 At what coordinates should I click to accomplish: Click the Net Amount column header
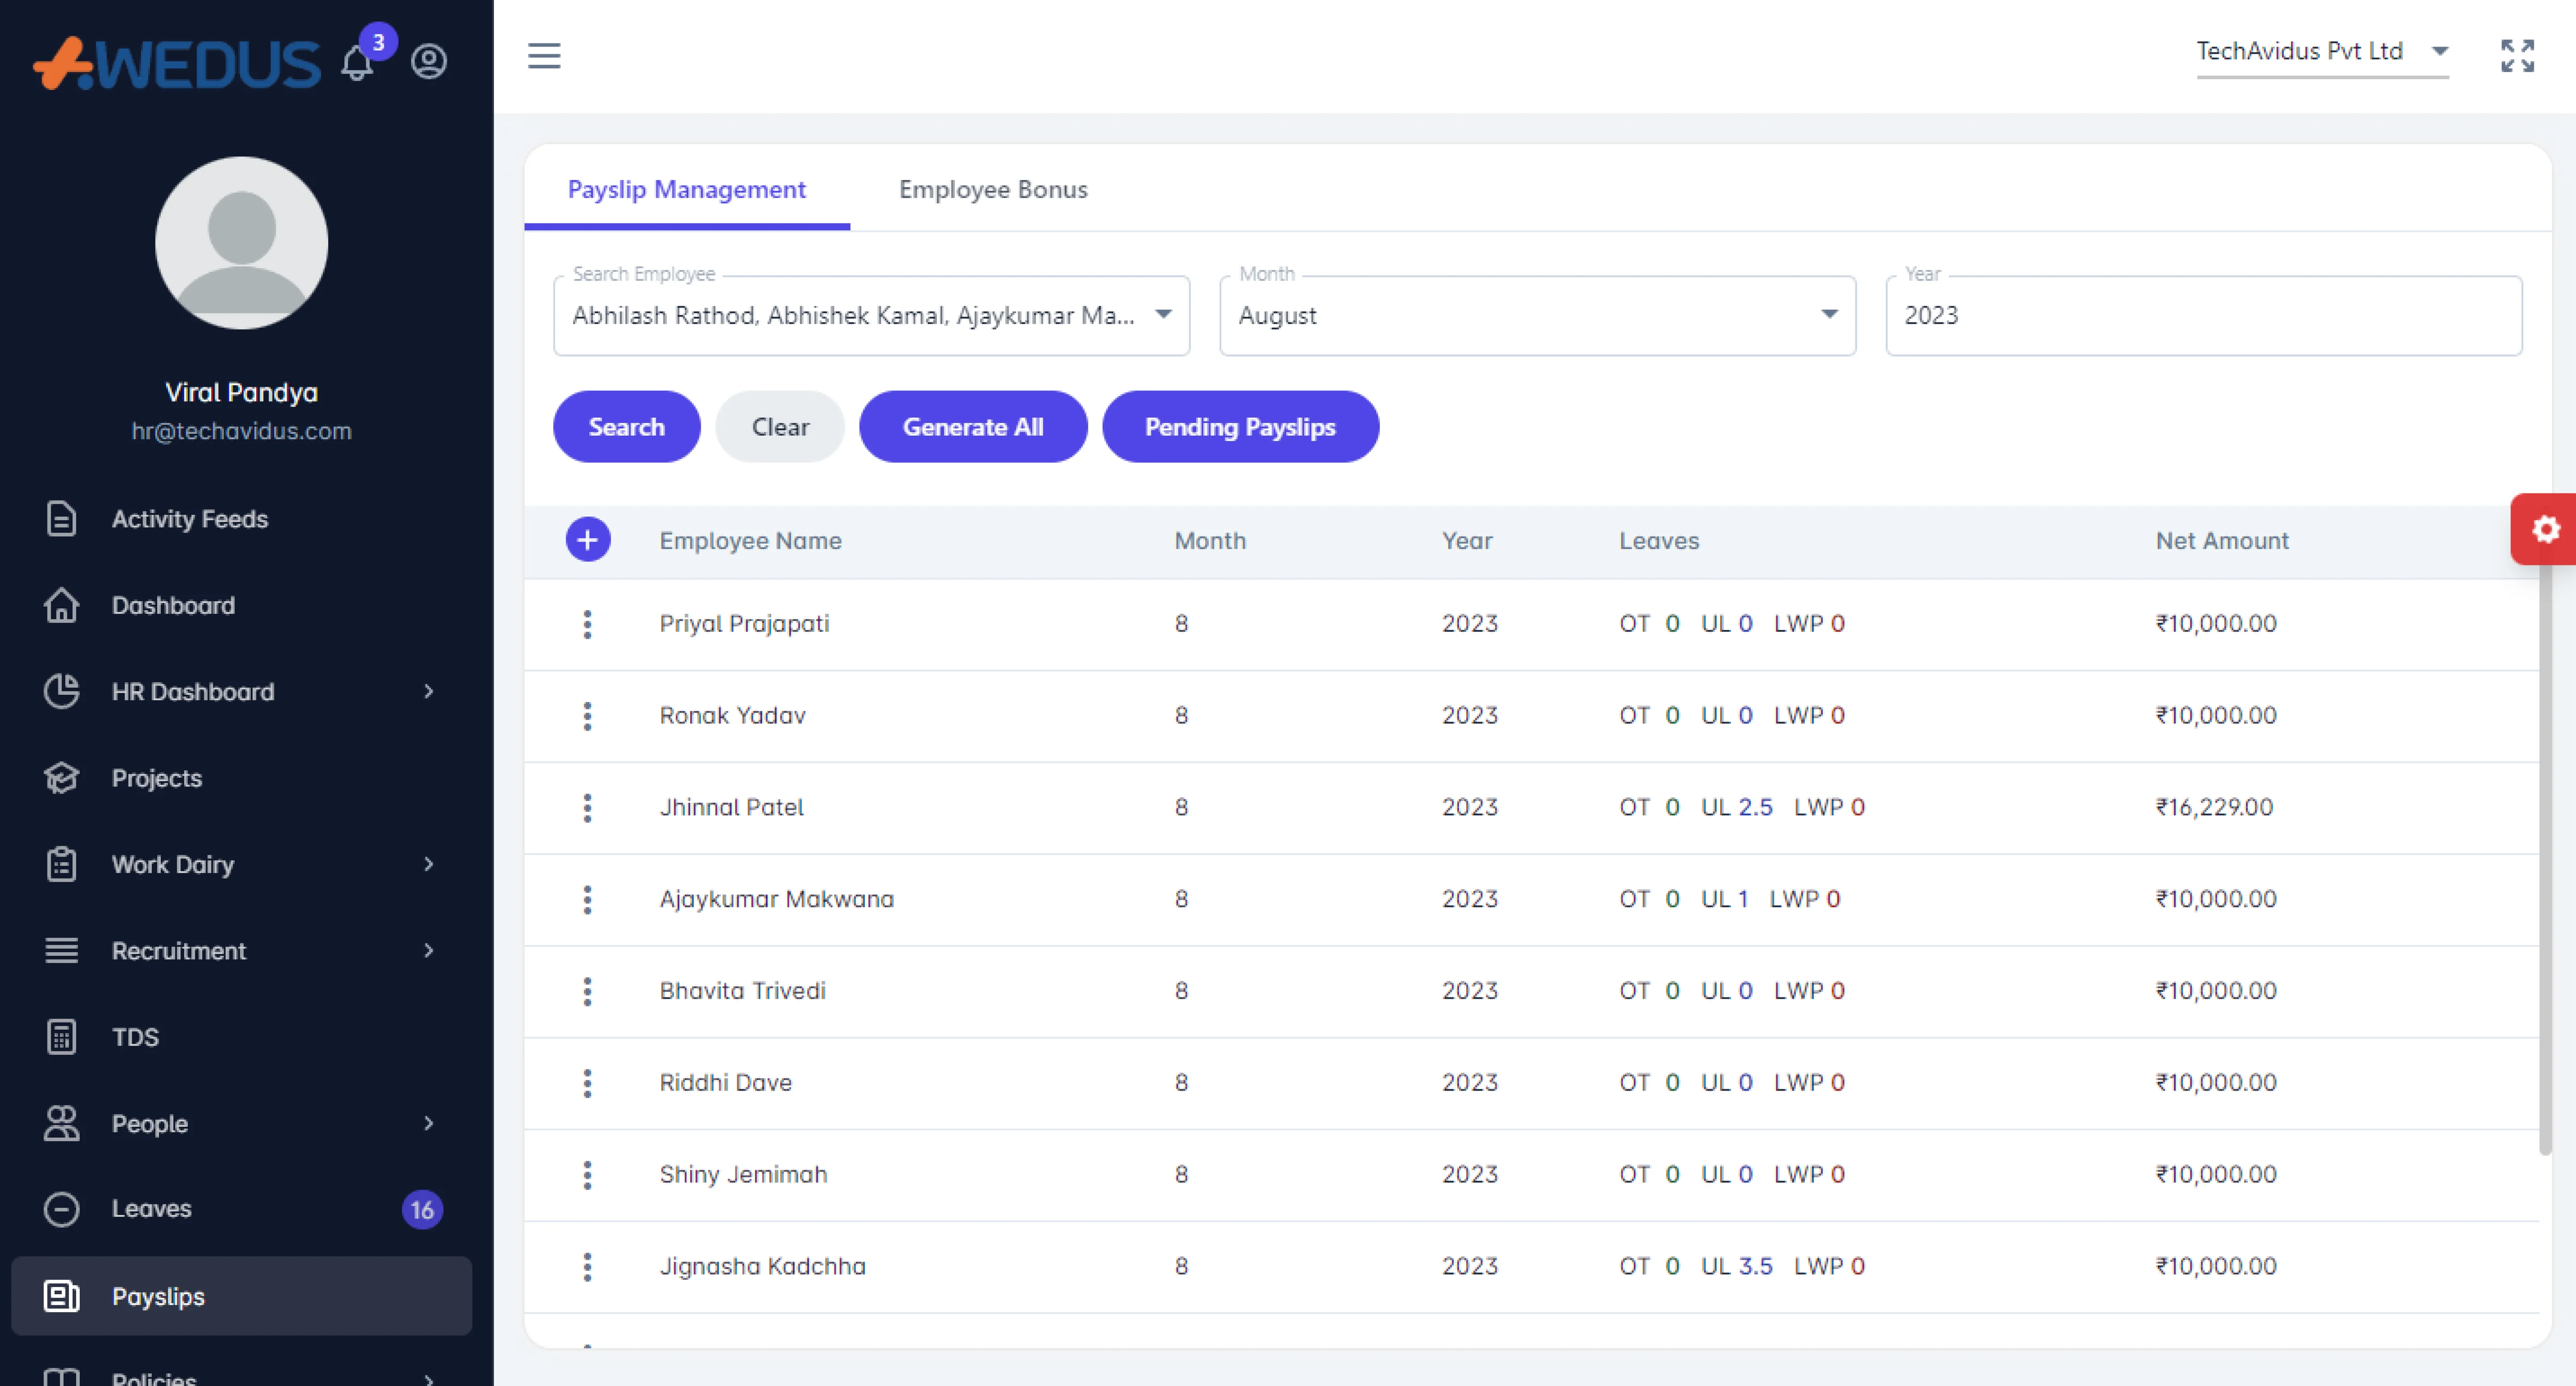(x=2222, y=541)
